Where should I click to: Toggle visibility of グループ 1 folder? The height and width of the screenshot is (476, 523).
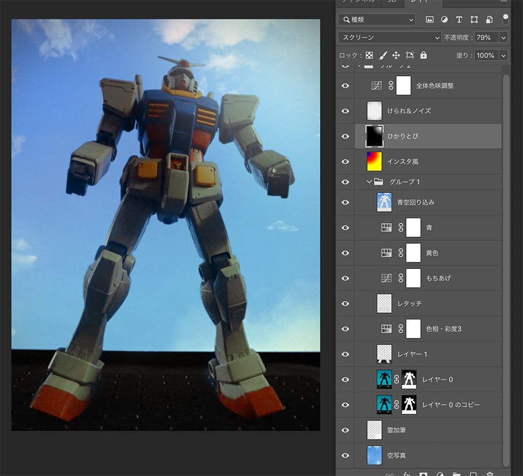345,181
